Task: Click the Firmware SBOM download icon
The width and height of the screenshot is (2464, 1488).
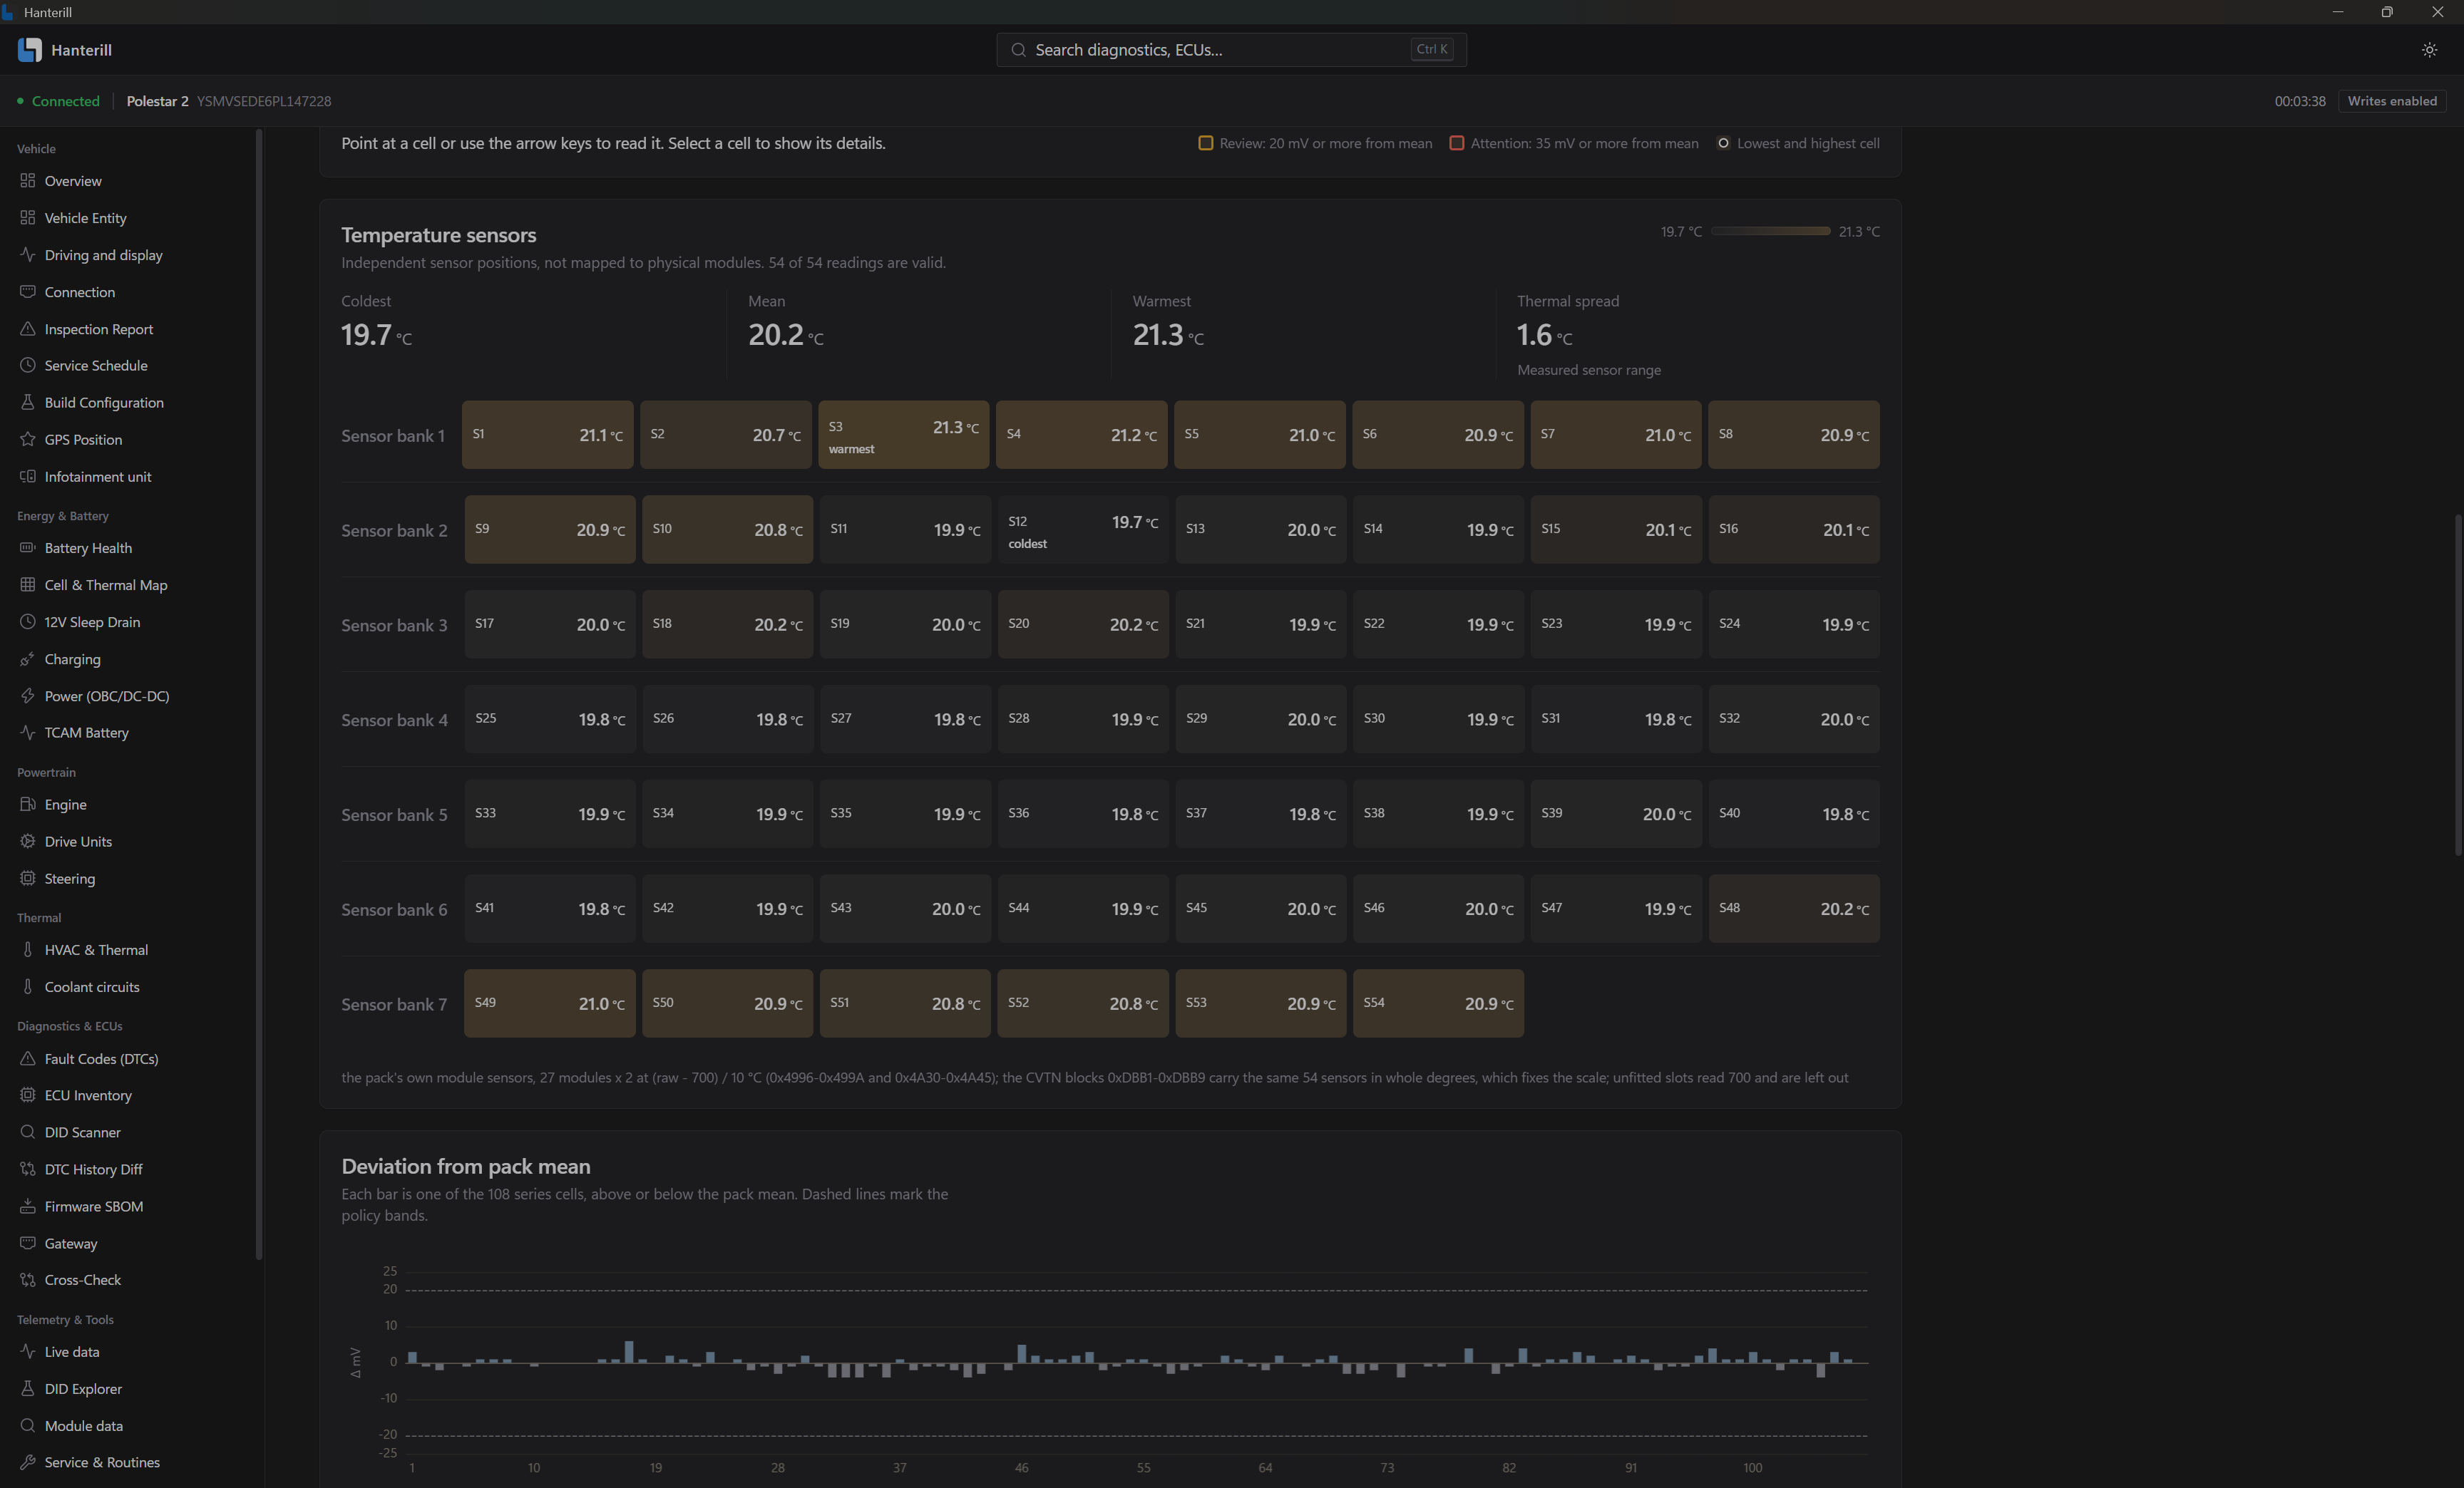Action: [x=27, y=1207]
